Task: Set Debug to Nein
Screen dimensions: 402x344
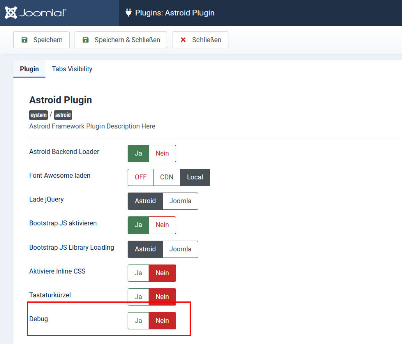Action: [162, 321]
